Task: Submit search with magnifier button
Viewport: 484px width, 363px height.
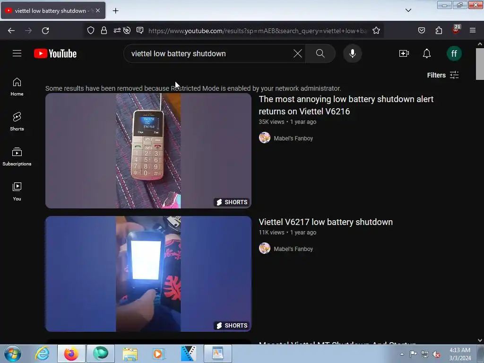Action: tap(320, 53)
